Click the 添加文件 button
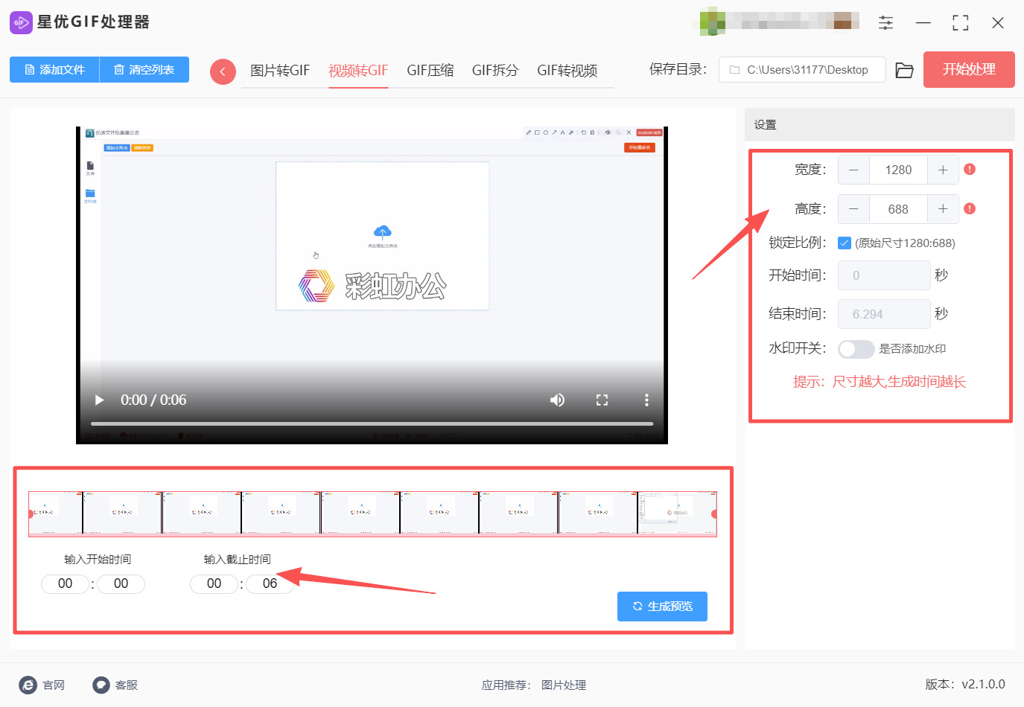The height and width of the screenshot is (707, 1024). click(54, 70)
